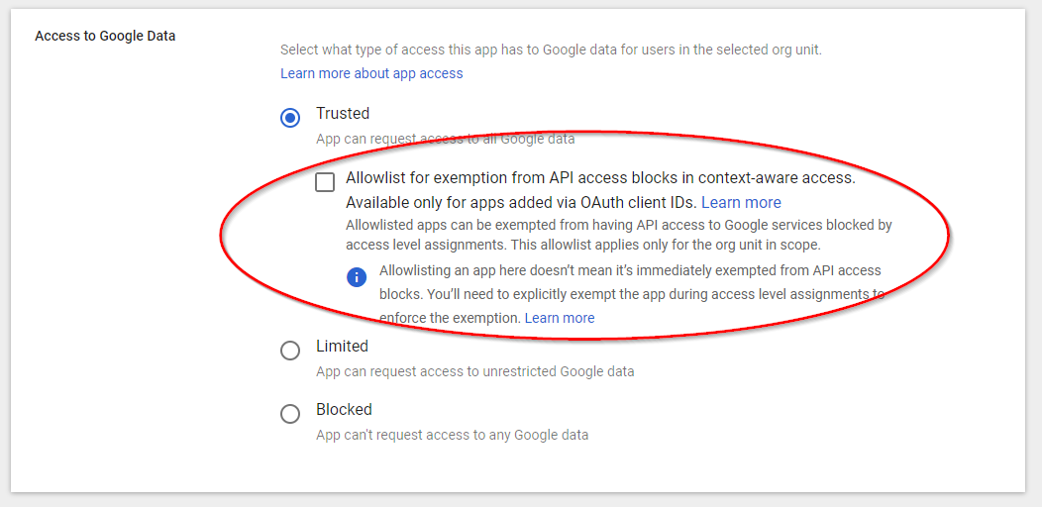Screen dimensions: 1042x507
Task: Open 'Learn more about app access' link
Action: point(371,73)
